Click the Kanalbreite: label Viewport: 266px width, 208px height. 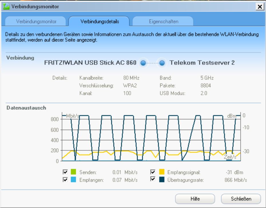(x=91, y=78)
